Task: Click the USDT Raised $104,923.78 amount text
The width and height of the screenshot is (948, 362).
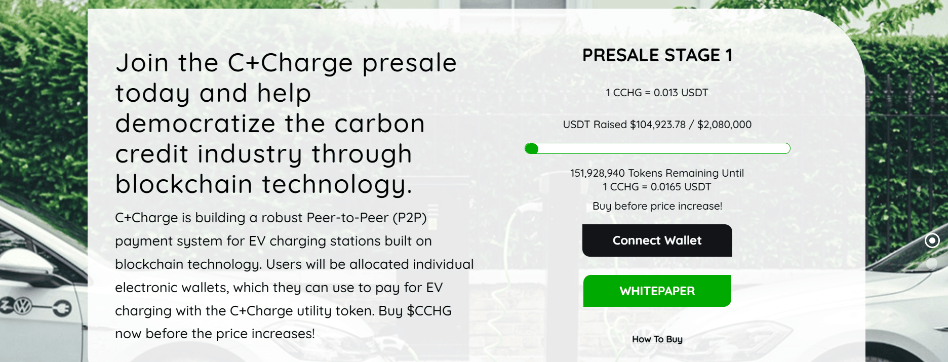Action: 657,125
